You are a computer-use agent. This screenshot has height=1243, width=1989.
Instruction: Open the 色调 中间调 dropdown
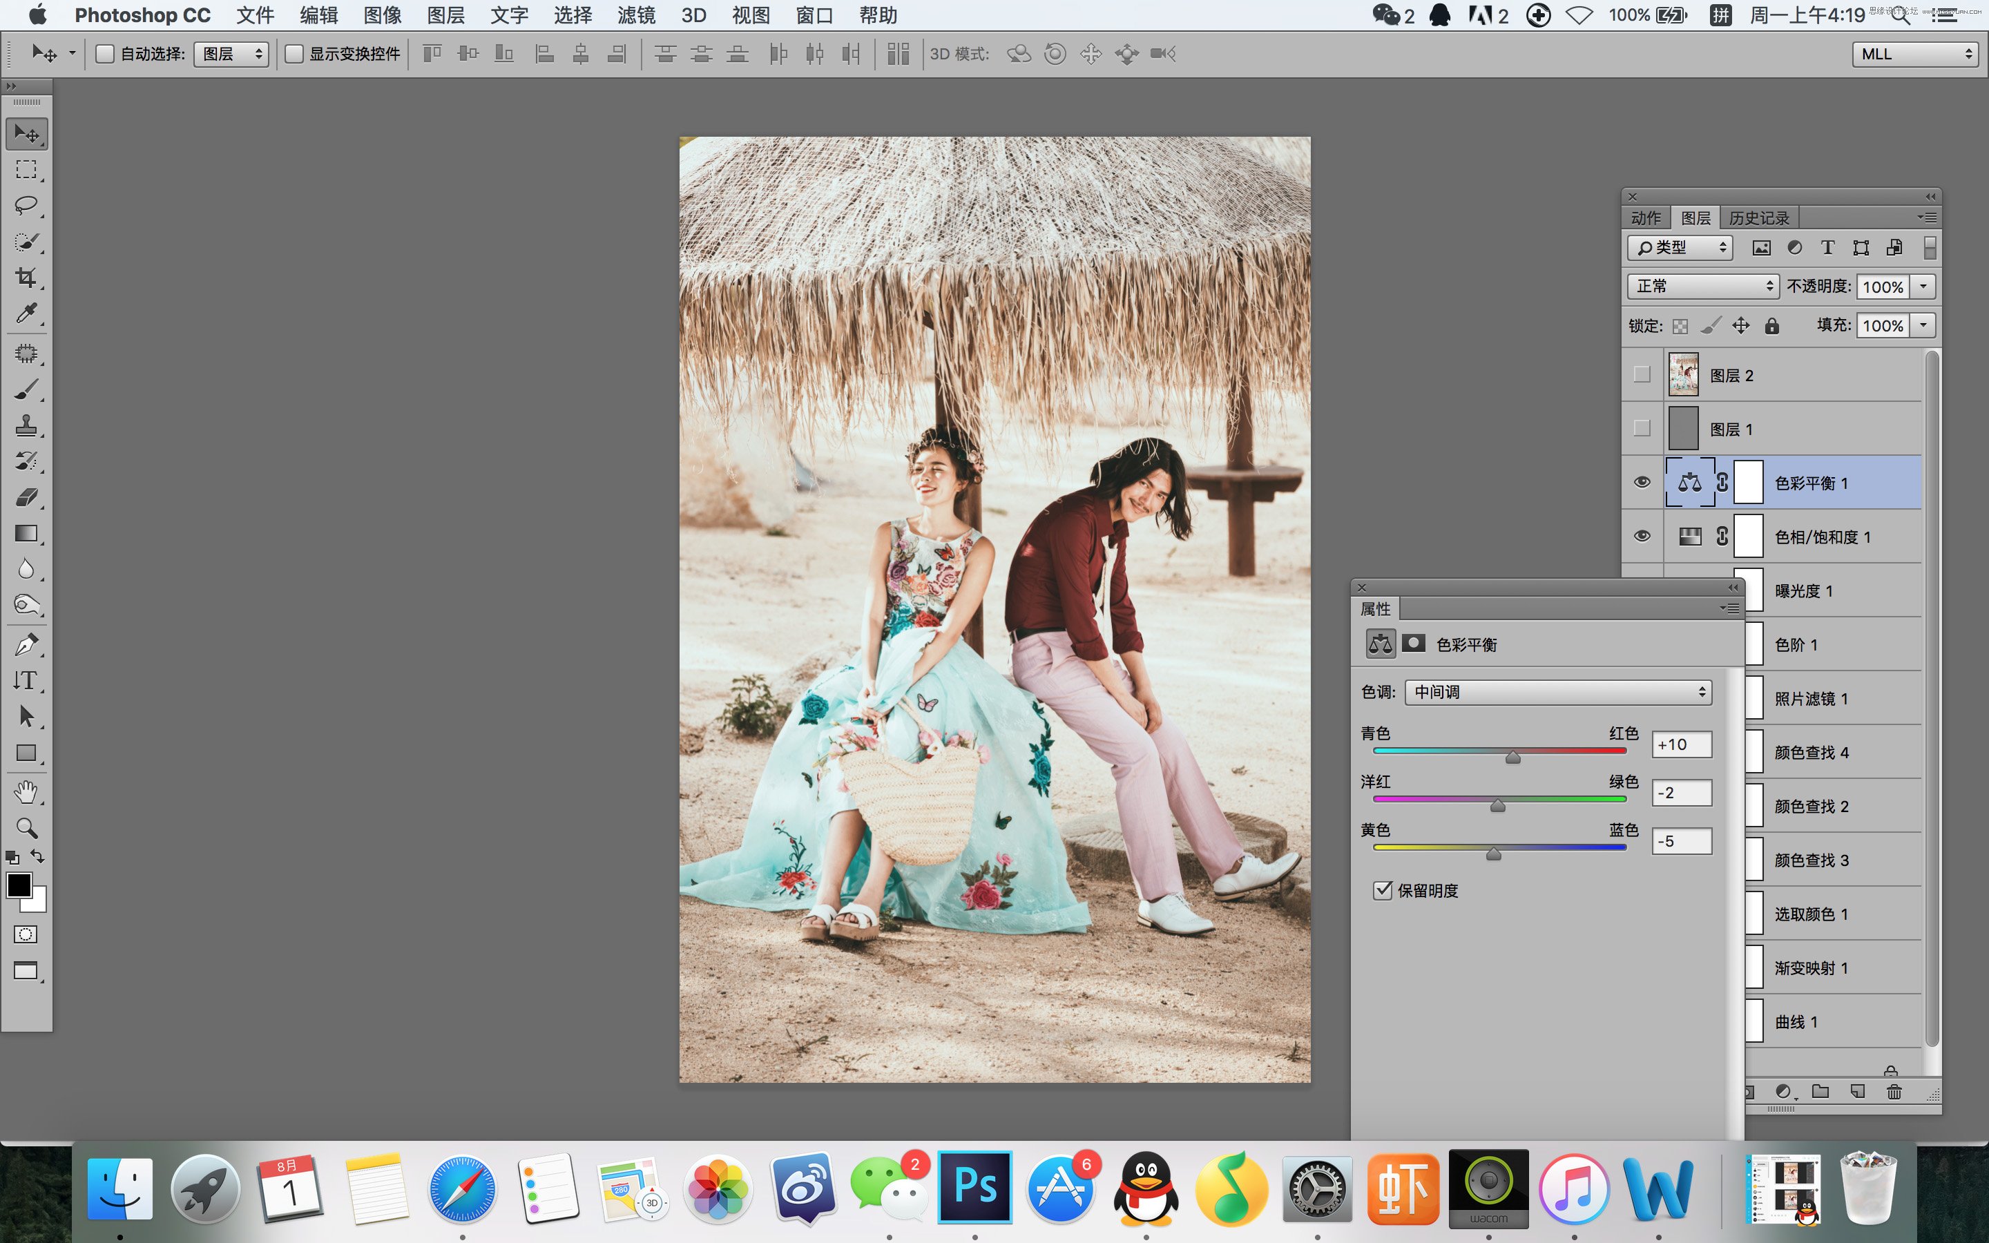click(1557, 692)
